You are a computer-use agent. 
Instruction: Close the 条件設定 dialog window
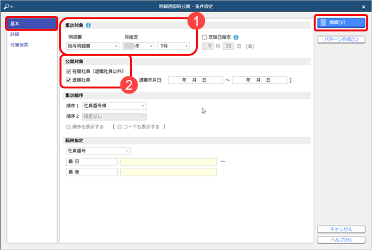pyautogui.click(x=364, y=7)
